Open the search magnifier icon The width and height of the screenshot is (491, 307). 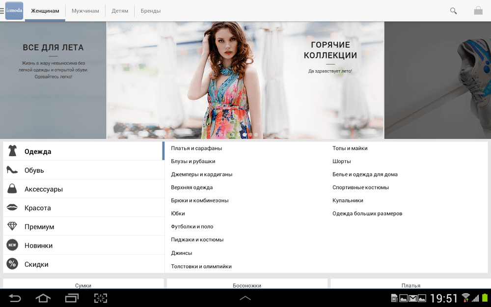click(453, 11)
